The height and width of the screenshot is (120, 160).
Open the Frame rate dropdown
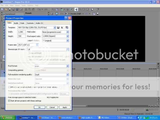(37, 45)
